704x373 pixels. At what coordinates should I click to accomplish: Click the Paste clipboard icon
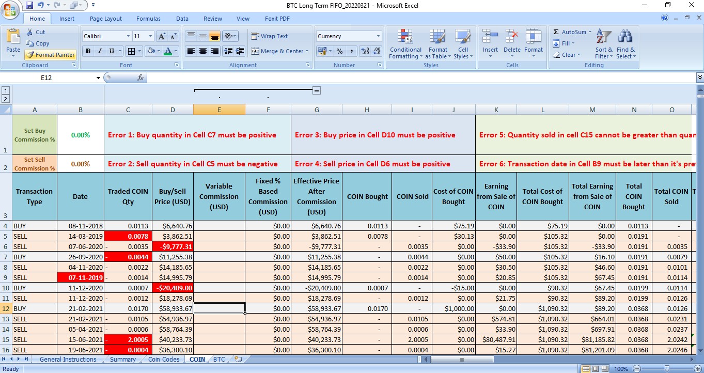(x=13, y=37)
